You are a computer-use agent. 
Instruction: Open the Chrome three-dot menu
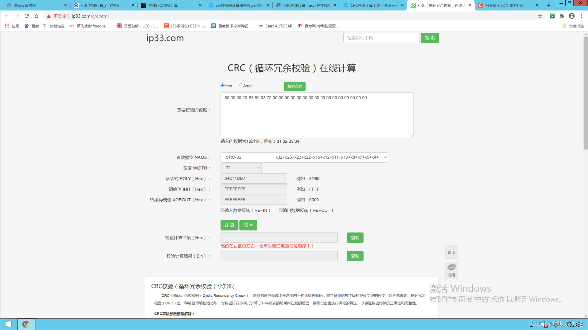pos(582,16)
